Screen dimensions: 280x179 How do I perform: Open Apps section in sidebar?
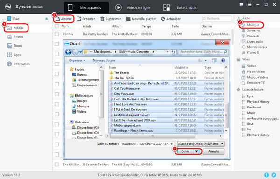coord(14,55)
